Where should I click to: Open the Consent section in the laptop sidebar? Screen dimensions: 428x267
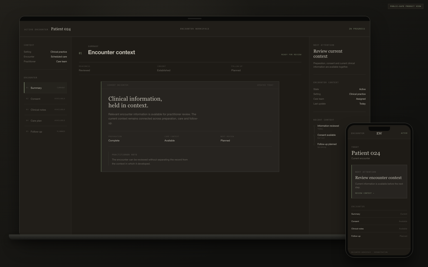46,99
